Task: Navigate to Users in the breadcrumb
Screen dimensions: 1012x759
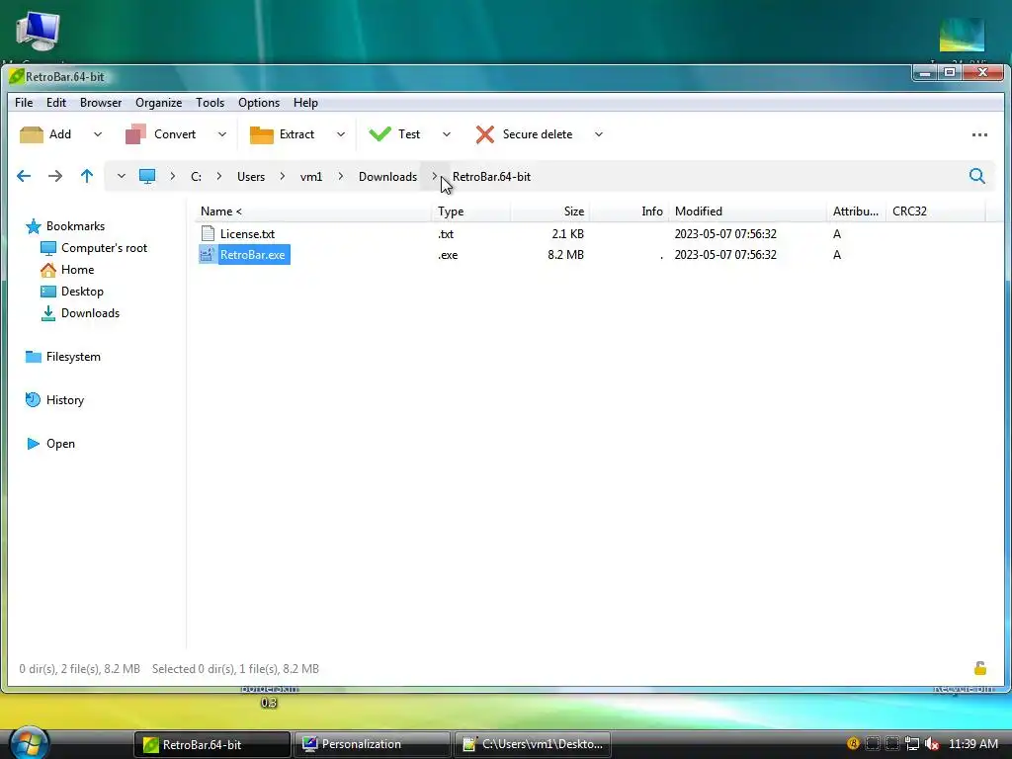Action: point(251,177)
